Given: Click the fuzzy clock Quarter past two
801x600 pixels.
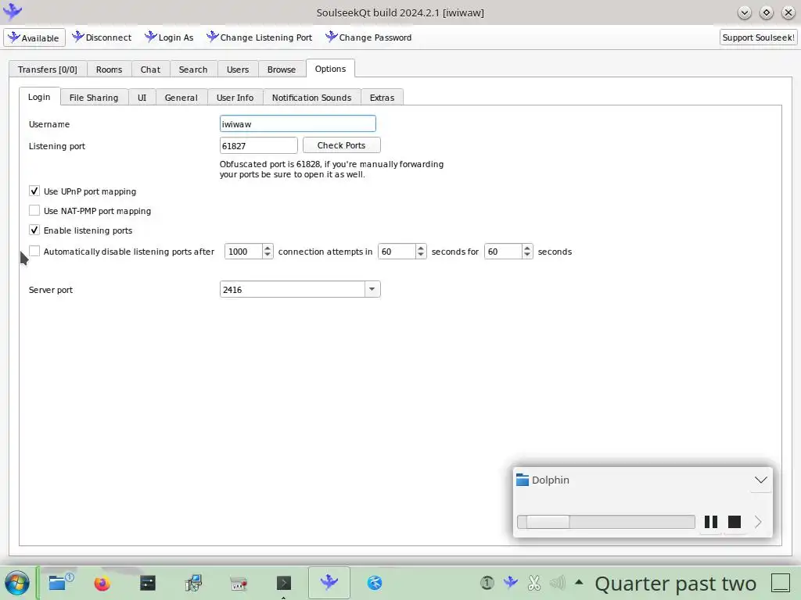Looking at the screenshot, I should (675, 583).
